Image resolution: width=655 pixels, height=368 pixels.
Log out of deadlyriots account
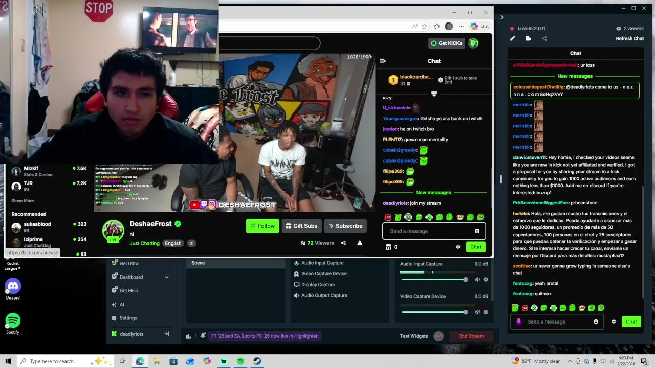(166, 334)
